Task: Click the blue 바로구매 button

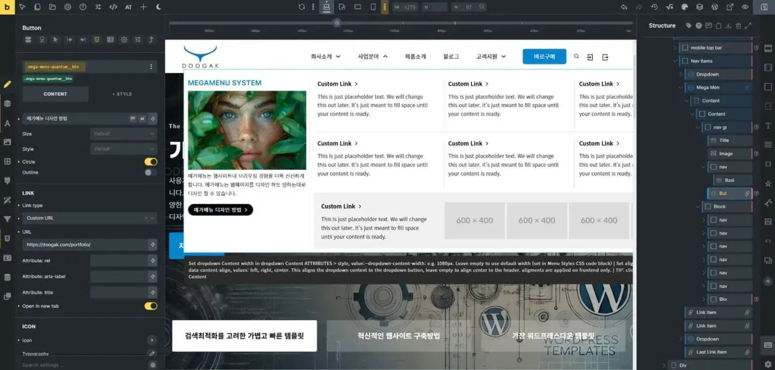Action: [544, 56]
